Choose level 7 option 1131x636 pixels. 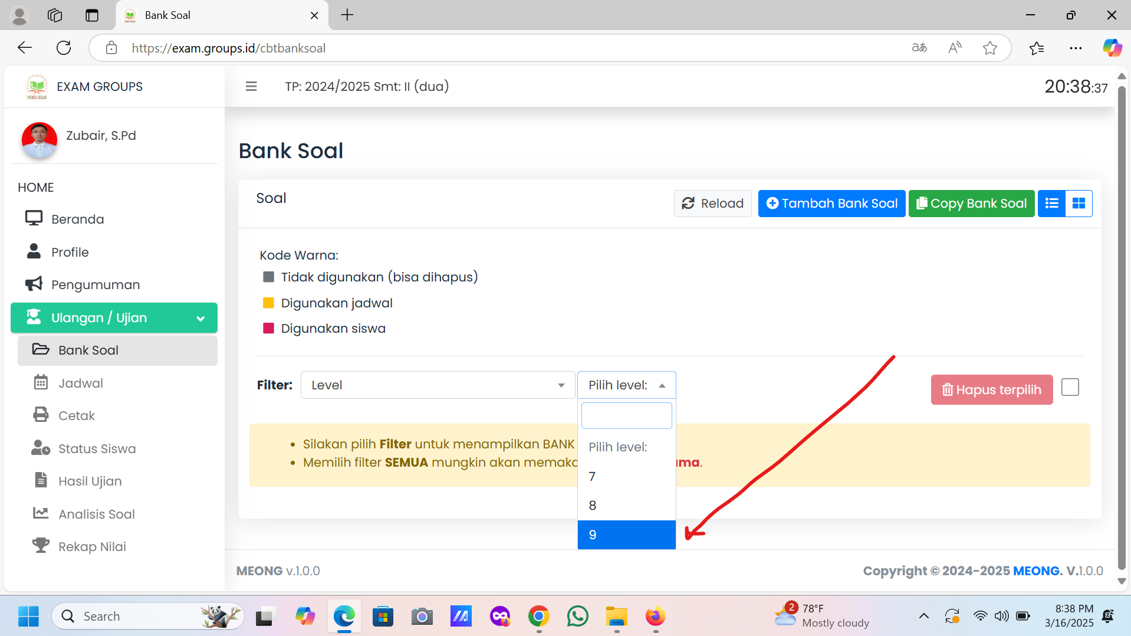click(626, 476)
